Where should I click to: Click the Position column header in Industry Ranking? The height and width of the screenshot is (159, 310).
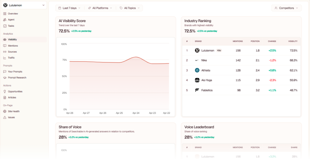click(255, 41)
